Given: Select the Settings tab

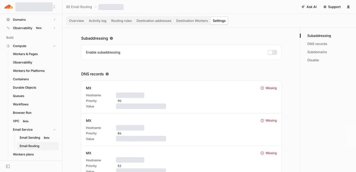Looking at the screenshot, I should [219, 21].
